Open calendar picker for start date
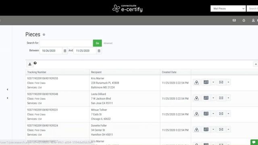The width and height of the screenshot is (258, 145). [65, 51]
